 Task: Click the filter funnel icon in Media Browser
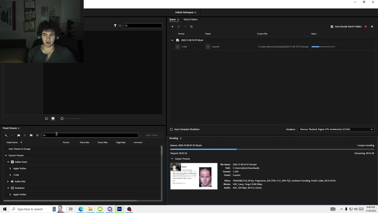[115, 26]
